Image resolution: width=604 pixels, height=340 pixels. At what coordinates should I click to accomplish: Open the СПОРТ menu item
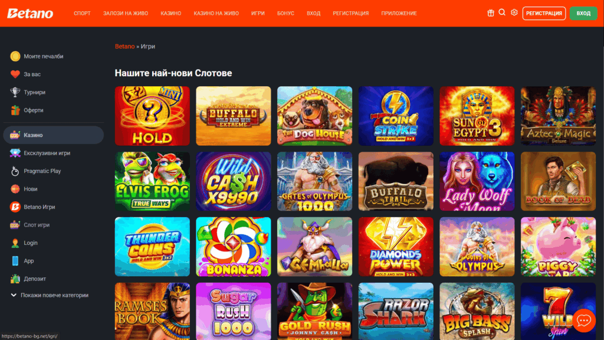pyautogui.click(x=82, y=13)
